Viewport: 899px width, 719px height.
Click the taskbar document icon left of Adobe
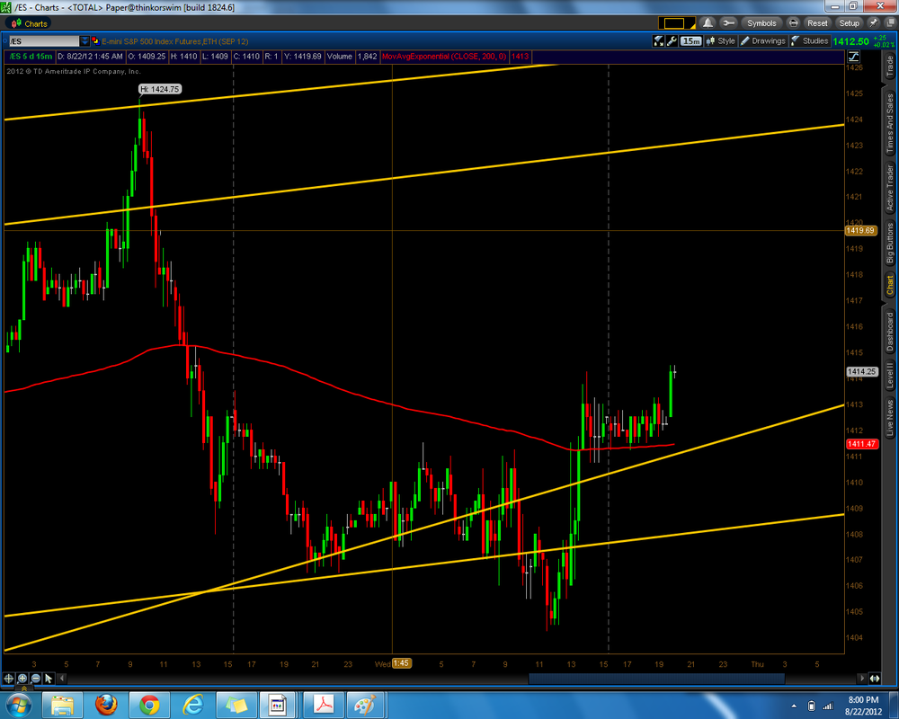(x=278, y=705)
